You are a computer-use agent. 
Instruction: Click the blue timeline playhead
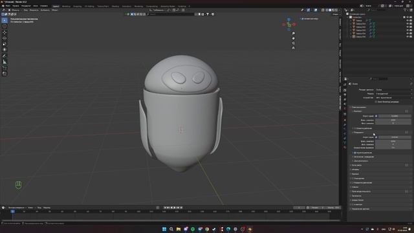coord(13,212)
